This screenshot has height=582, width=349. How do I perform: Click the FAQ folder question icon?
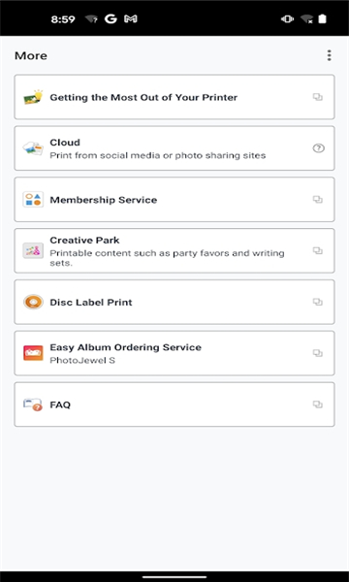pyautogui.click(x=33, y=404)
